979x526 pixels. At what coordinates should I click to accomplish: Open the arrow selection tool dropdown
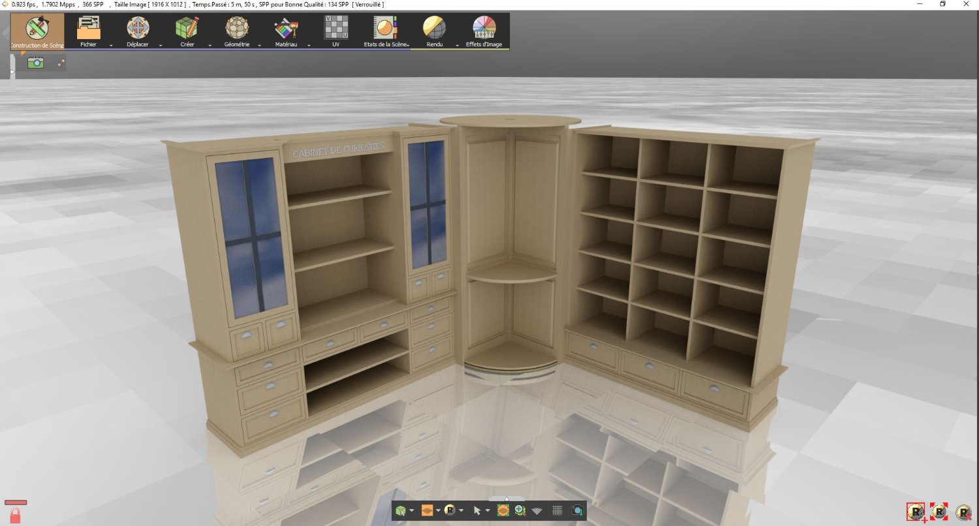pos(488,510)
